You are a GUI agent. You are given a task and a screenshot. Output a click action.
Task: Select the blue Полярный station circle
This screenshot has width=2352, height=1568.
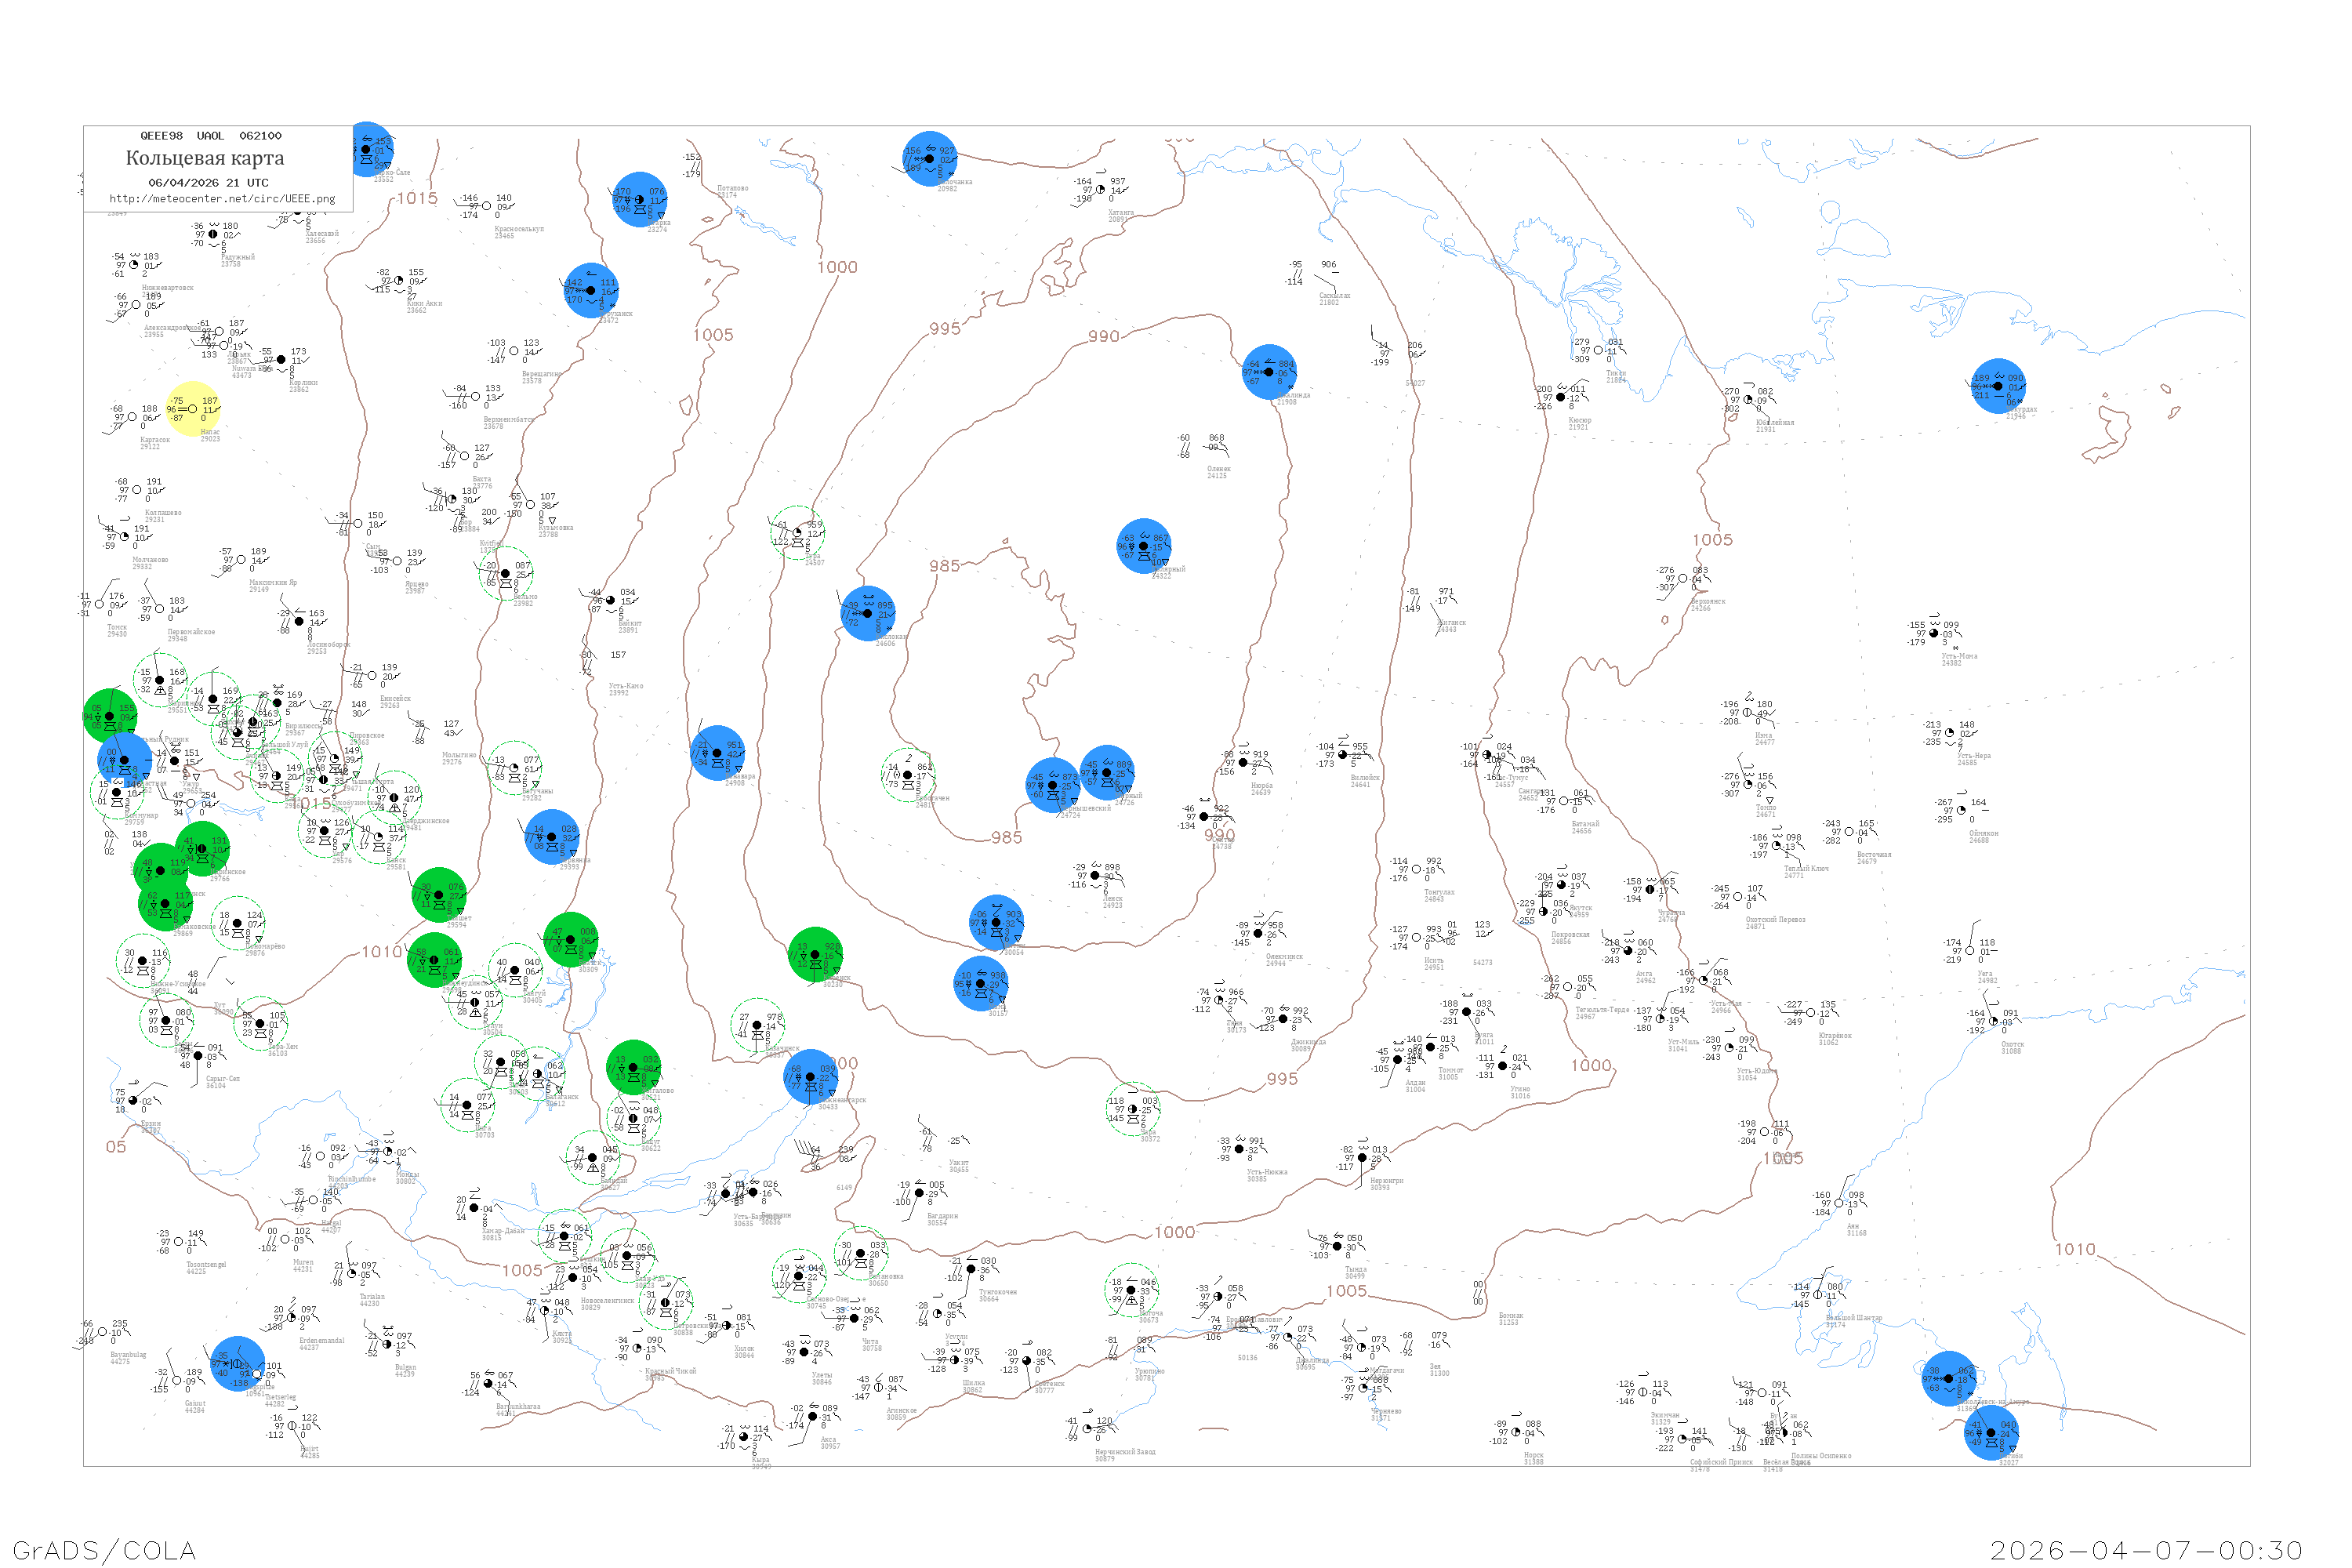1144,546
